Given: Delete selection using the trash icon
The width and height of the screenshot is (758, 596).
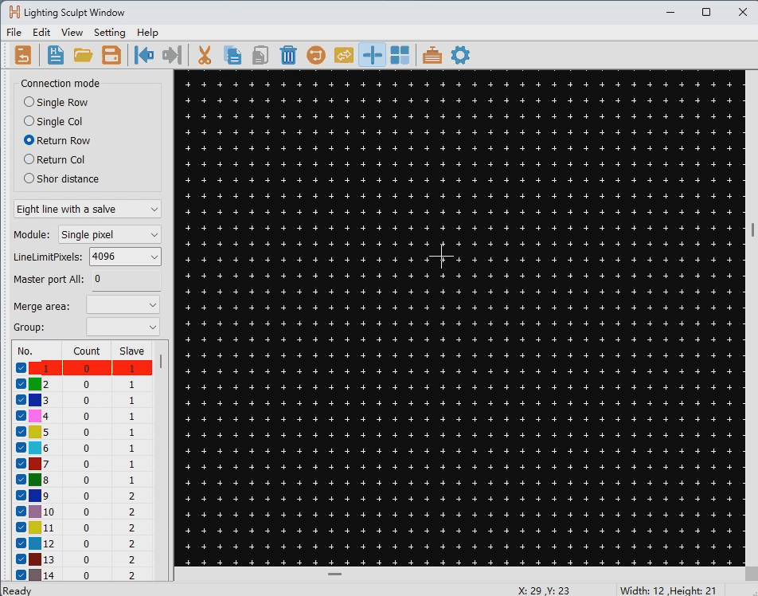Looking at the screenshot, I should (288, 55).
